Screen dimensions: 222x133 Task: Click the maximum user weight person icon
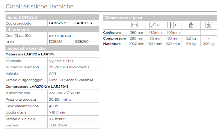point(208,25)
